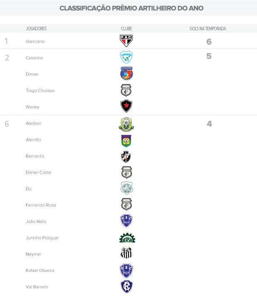Click Neymar's striped club crest
The image size is (257, 303).
point(126,252)
